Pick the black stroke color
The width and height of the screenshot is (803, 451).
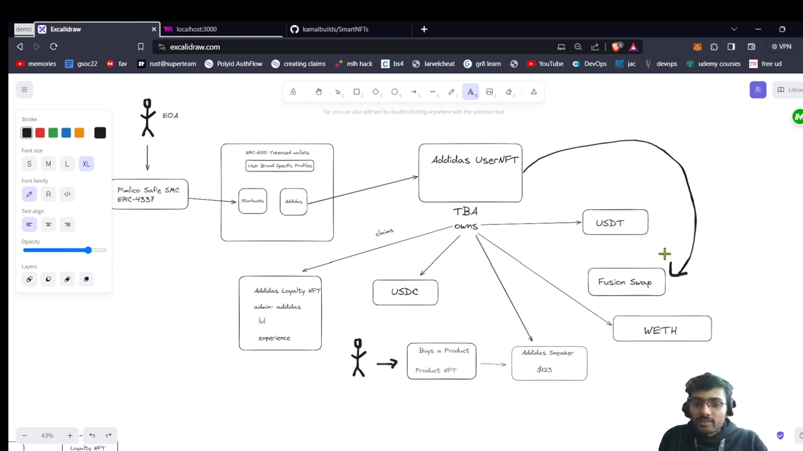coord(27,133)
